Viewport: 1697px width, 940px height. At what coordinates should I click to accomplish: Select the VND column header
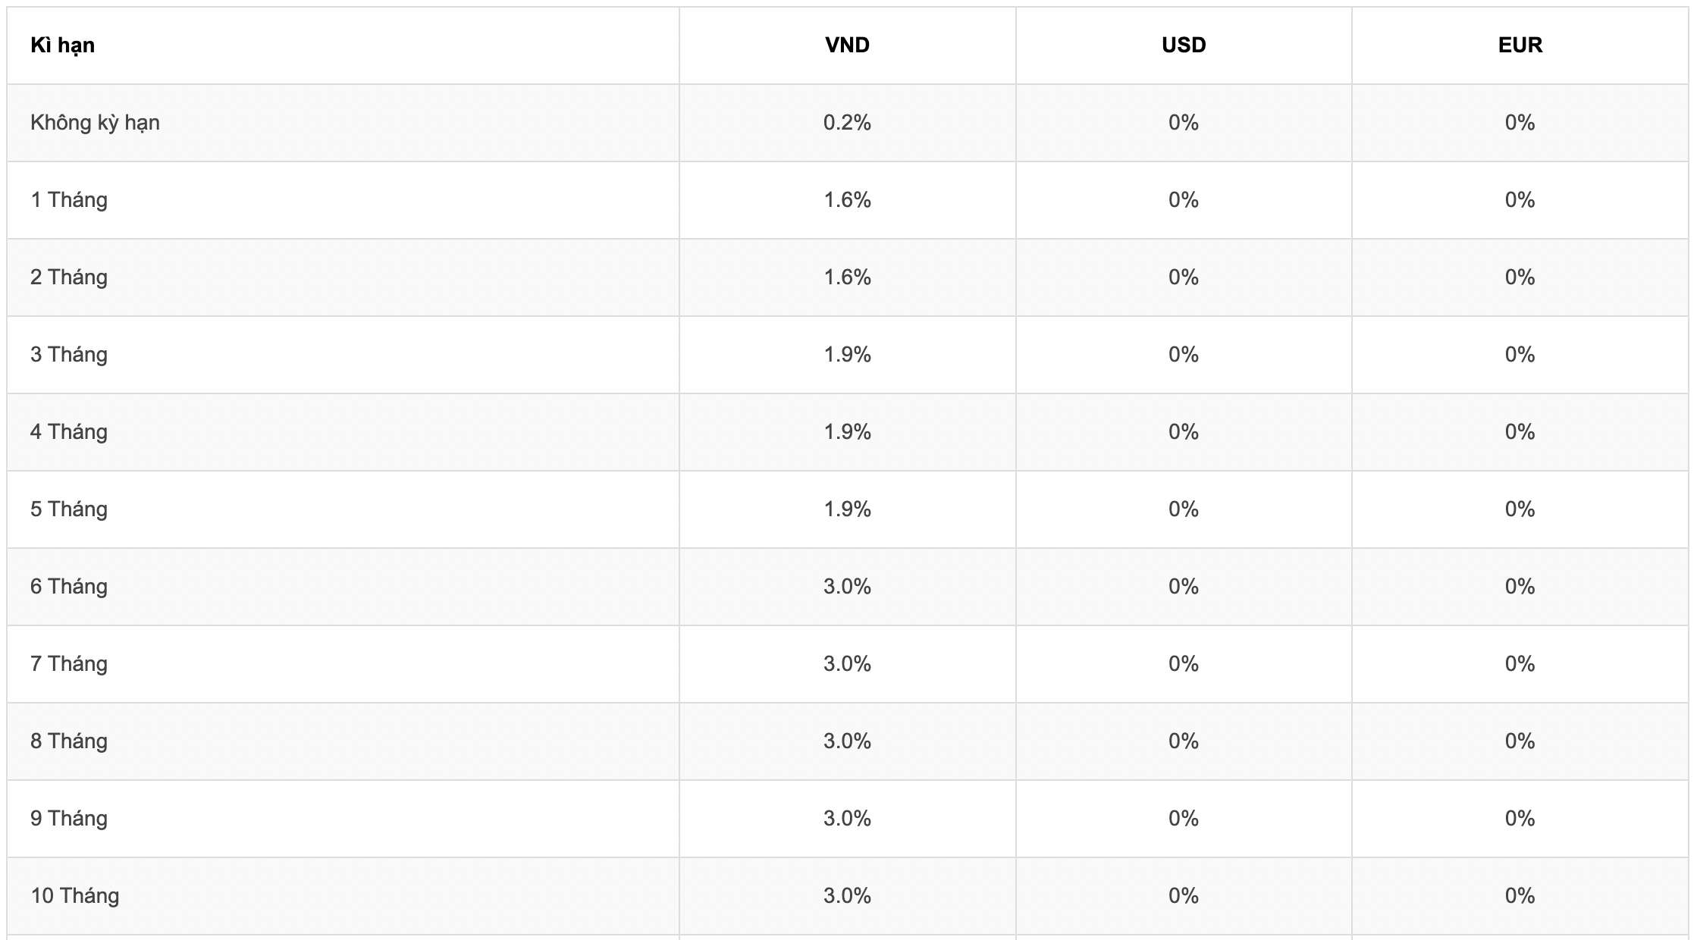847,45
